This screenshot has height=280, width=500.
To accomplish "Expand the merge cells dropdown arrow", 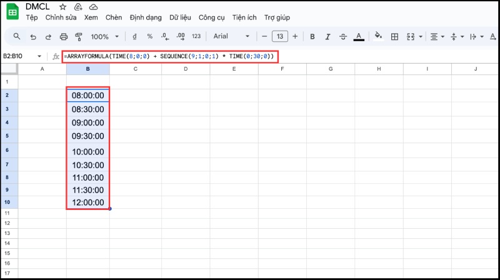I will 421,37.
